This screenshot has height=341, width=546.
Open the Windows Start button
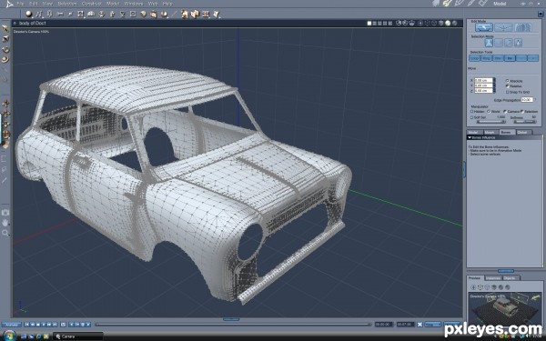click(x=9, y=336)
